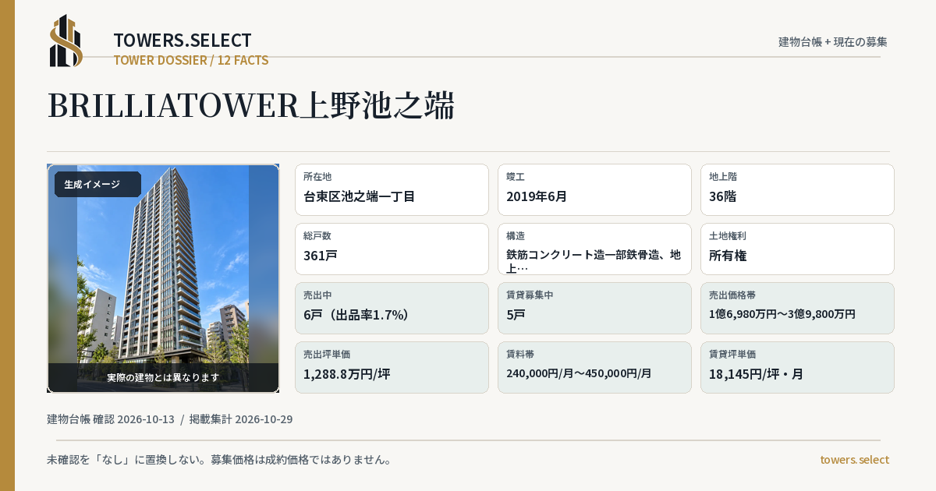Click the 掲載集計 2026-10-29 date text
The width and height of the screenshot is (936, 491).
click(x=241, y=419)
